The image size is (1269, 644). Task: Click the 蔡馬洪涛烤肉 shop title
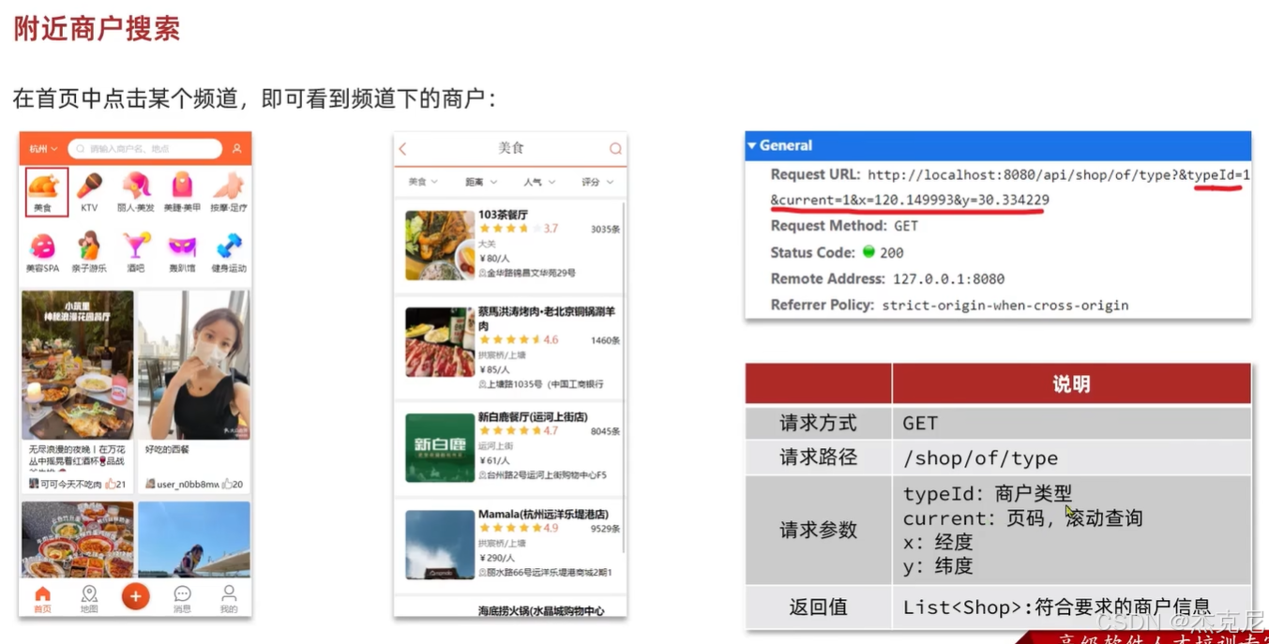[x=547, y=318]
